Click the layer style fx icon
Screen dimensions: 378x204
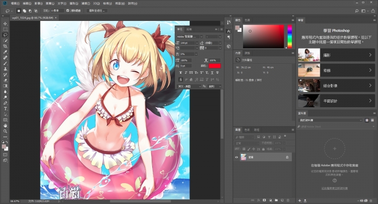258,200
